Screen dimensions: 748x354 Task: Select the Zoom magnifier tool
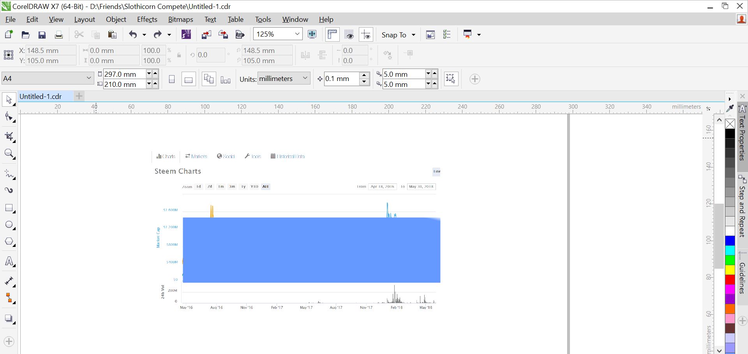tap(9, 154)
